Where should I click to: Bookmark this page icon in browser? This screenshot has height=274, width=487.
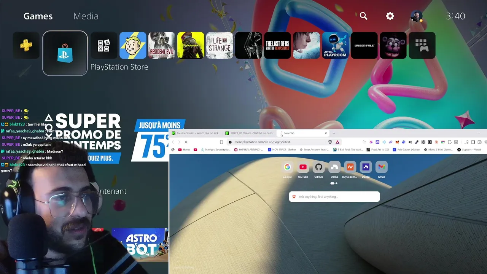221,142
